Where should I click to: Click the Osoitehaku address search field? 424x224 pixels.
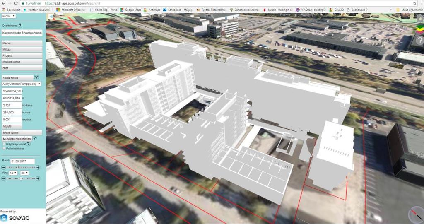(x=22, y=33)
